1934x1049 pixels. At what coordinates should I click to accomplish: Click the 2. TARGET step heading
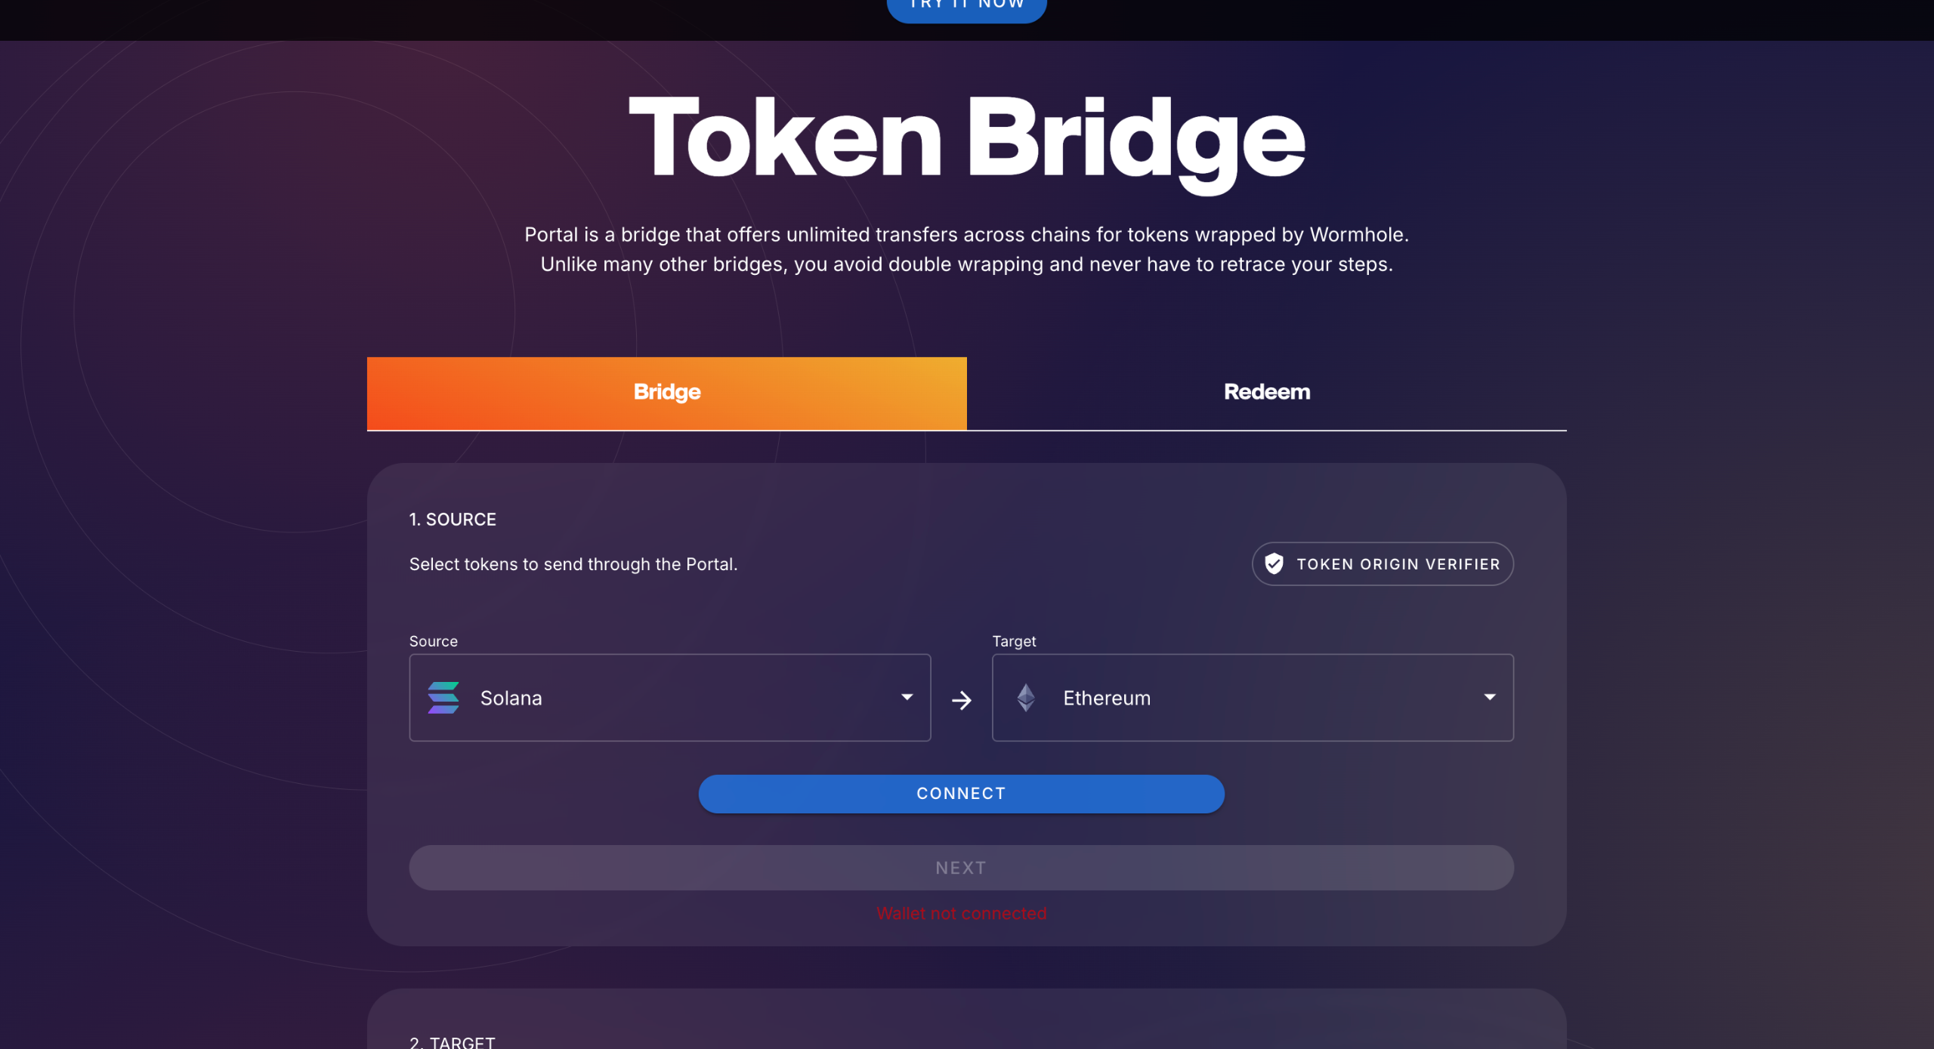coord(452,1042)
